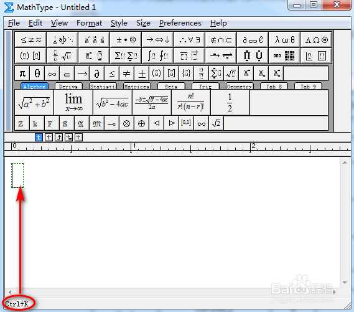Screen dimensions: 354x312
Task: Open the summation templates palette
Action: (126, 55)
